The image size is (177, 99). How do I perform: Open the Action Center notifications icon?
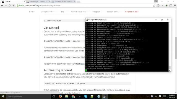pyautogui.click(x=160, y=97)
